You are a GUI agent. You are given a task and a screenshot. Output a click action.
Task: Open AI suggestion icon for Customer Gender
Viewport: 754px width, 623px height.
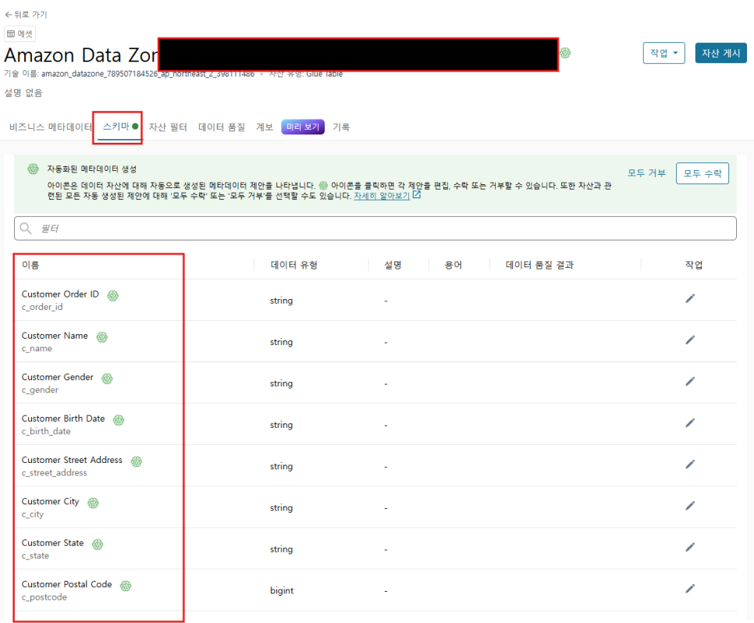[x=107, y=379]
